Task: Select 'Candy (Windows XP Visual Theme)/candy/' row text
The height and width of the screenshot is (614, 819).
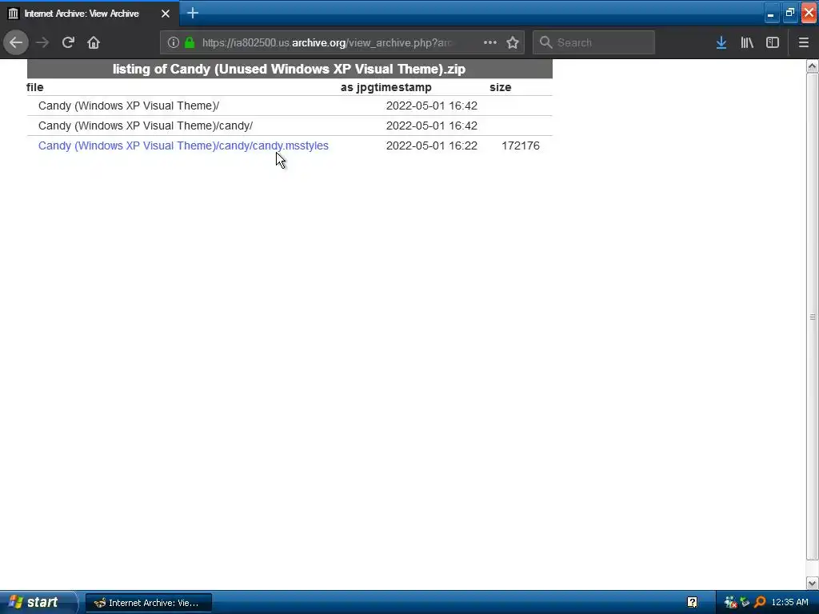Action: tap(146, 126)
